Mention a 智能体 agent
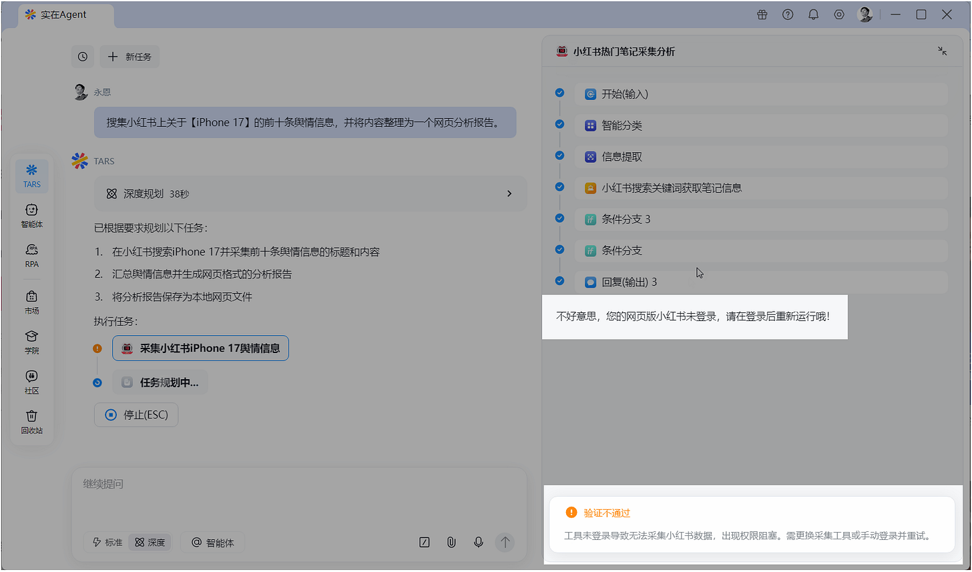The image size is (972, 572). (213, 543)
